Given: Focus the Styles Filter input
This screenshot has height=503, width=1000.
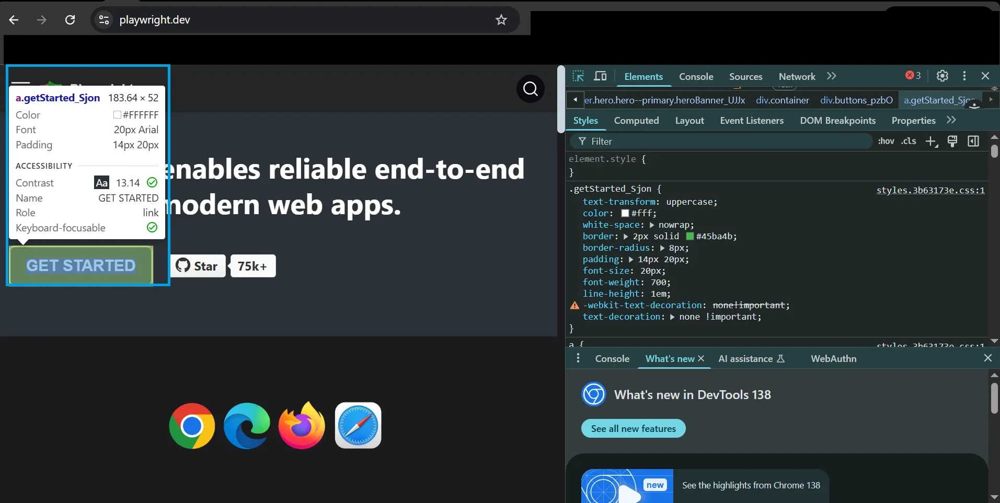Looking at the screenshot, I should tap(721, 141).
